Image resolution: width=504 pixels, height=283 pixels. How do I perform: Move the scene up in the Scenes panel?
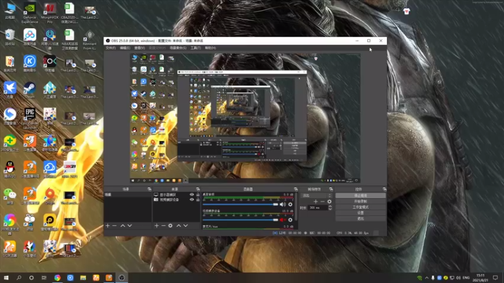(123, 226)
